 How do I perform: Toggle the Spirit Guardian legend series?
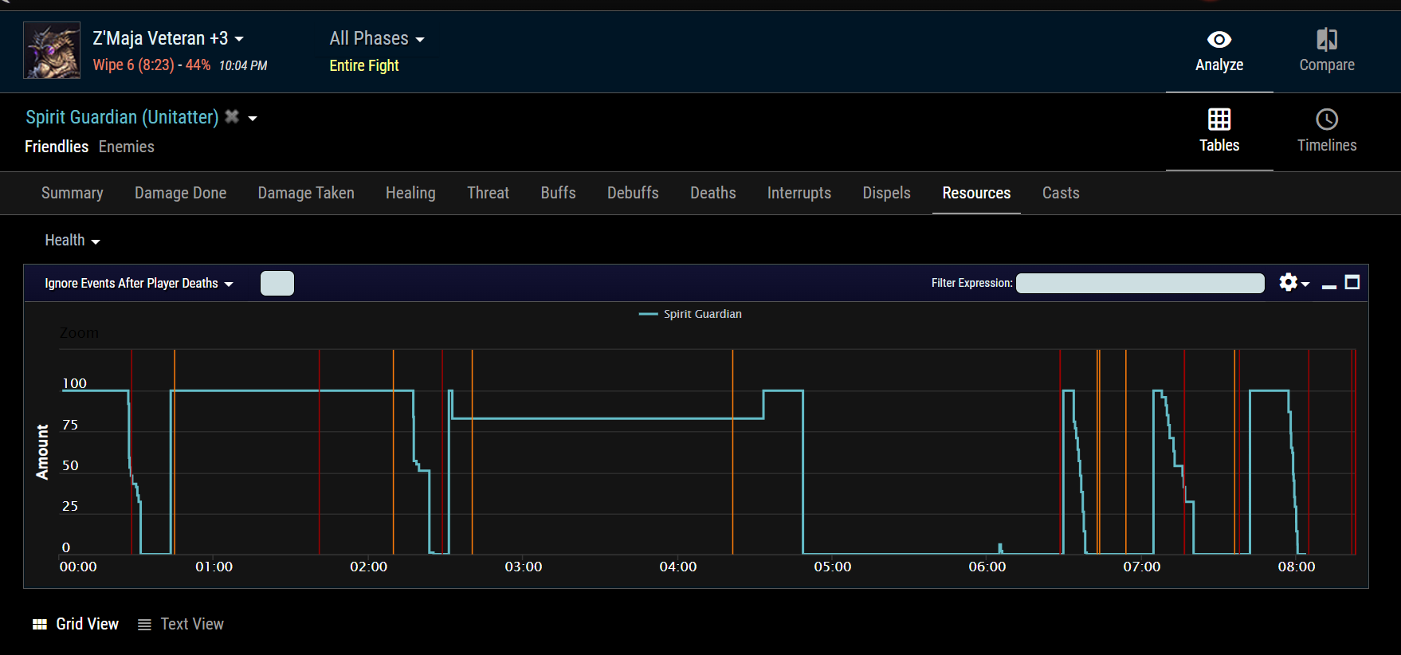[x=690, y=314]
